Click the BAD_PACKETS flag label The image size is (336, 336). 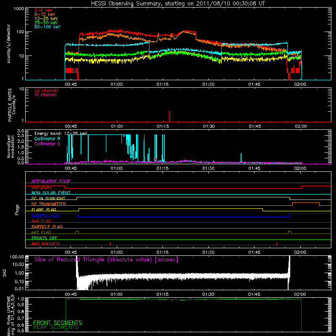46,244
